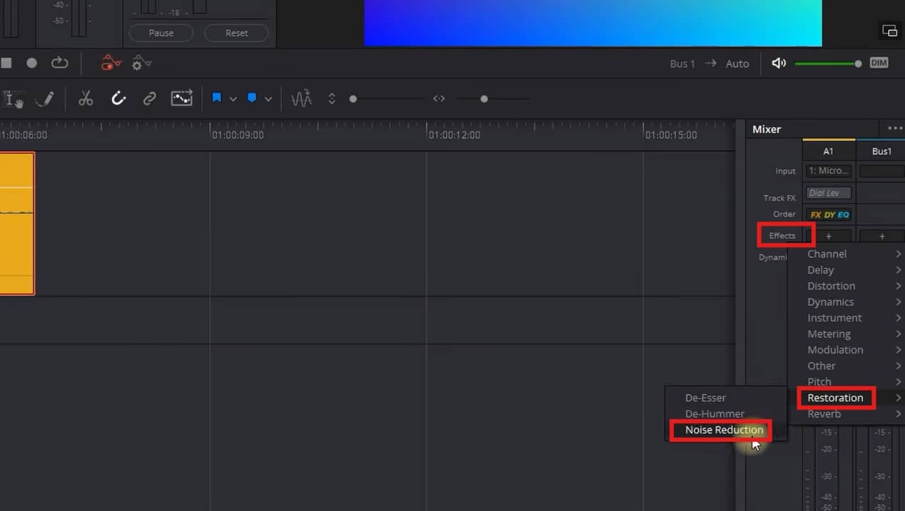Select the A1 channel header
Screen dimensions: 905x511
click(x=829, y=151)
